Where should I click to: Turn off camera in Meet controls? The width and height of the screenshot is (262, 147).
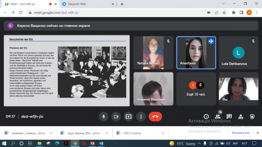click(x=116, y=116)
